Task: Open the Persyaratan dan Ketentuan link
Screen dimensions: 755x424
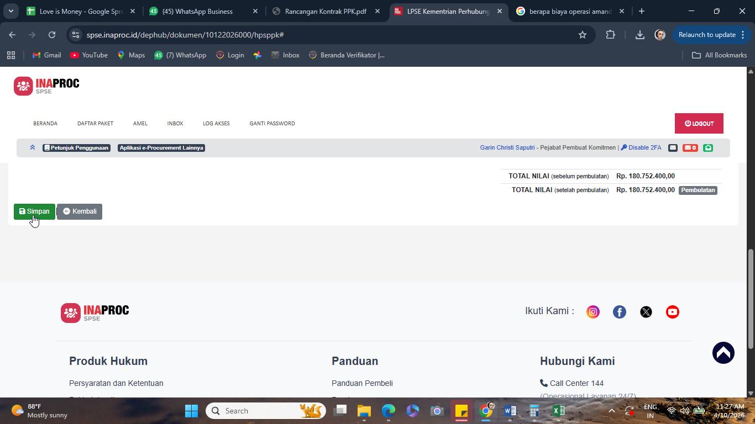Action: pyautogui.click(x=116, y=383)
